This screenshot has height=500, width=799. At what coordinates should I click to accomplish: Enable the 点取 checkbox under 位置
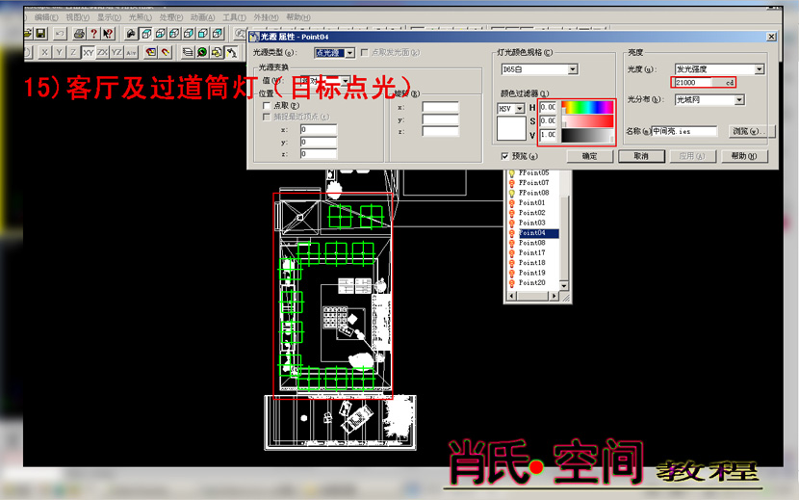(x=266, y=106)
